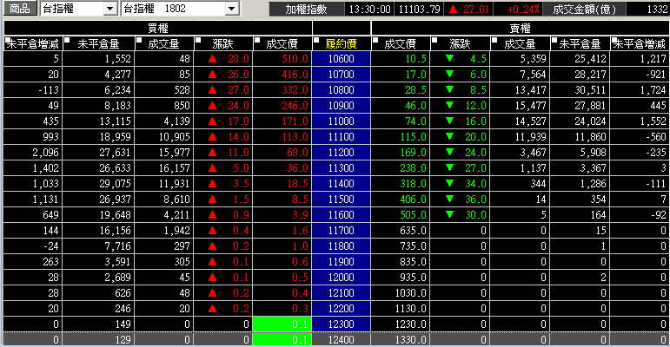
Task: Click call open interest change 2,096
Action: tap(45, 153)
